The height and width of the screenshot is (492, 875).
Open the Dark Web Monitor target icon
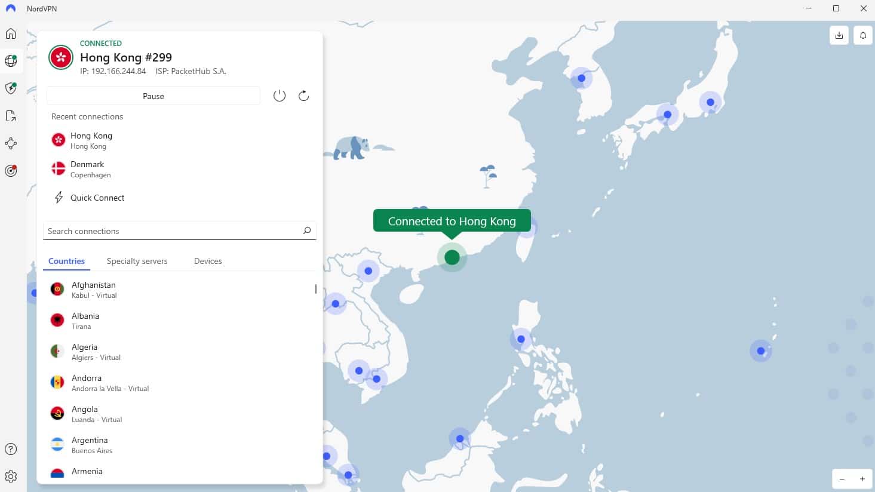tap(11, 171)
